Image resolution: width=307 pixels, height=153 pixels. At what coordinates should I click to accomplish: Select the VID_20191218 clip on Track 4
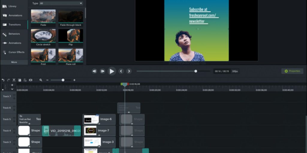click(61, 131)
